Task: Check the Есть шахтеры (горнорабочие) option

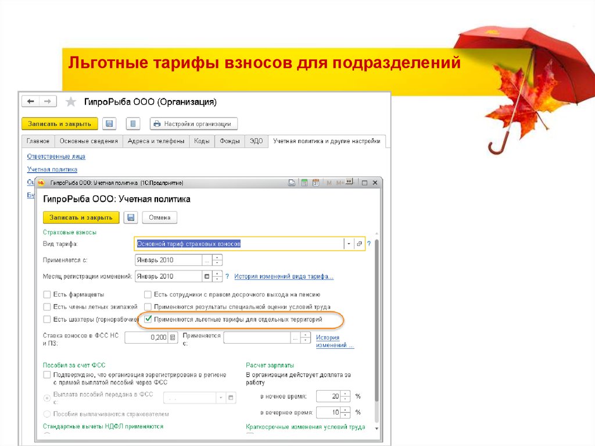Action: pyautogui.click(x=47, y=319)
